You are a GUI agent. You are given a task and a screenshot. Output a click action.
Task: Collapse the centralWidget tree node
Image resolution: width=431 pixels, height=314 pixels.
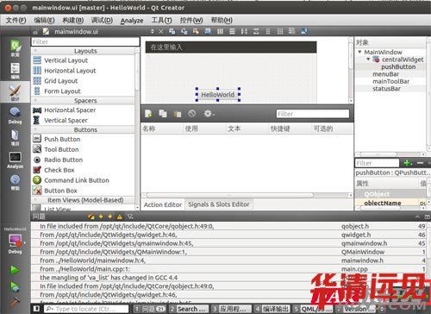368,60
